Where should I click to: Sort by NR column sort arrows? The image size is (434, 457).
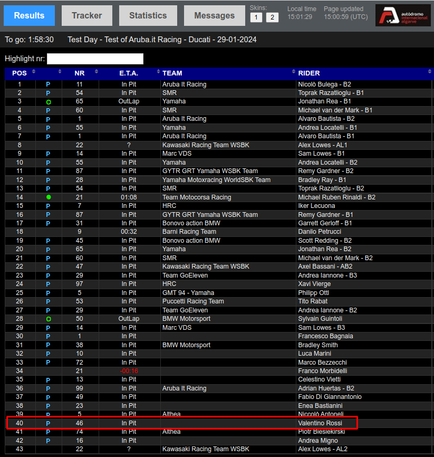(x=96, y=73)
